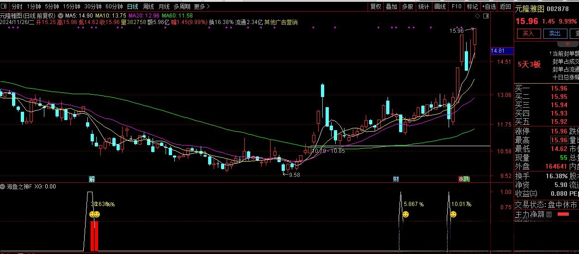Click the smiley signal icon near 10.017%
The height and width of the screenshot is (254, 579).
pyautogui.click(x=453, y=214)
